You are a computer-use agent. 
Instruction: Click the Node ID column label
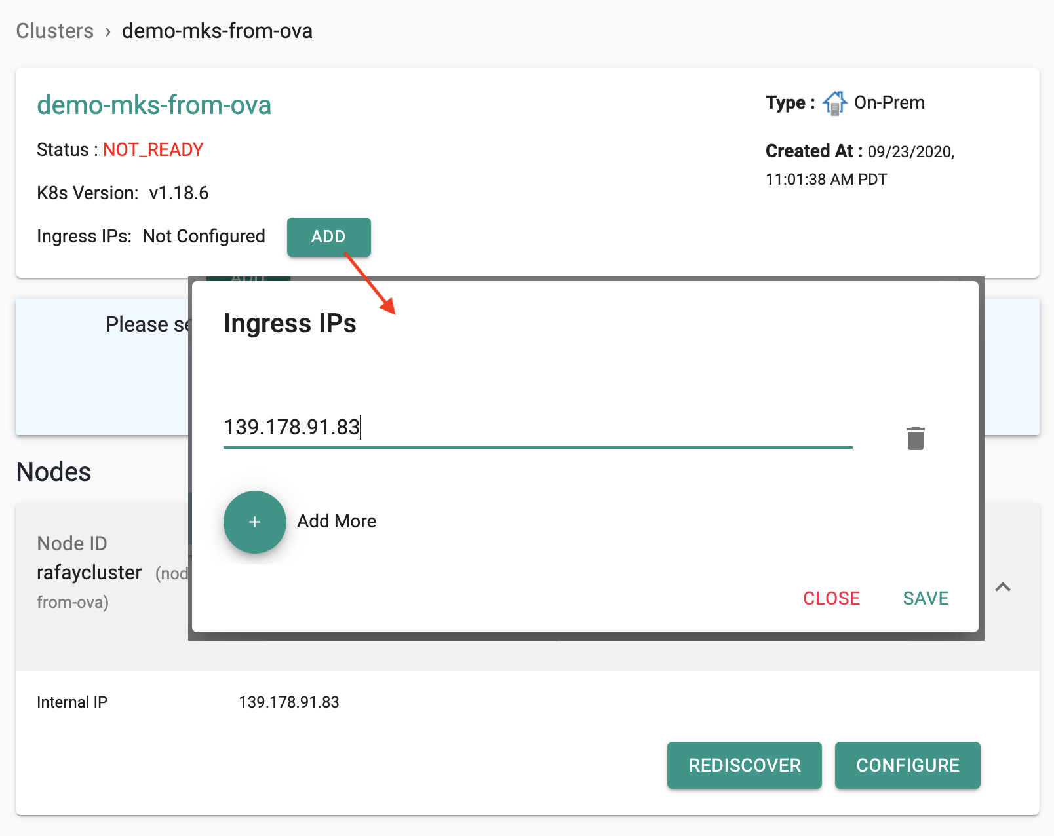[x=72, y=543]
